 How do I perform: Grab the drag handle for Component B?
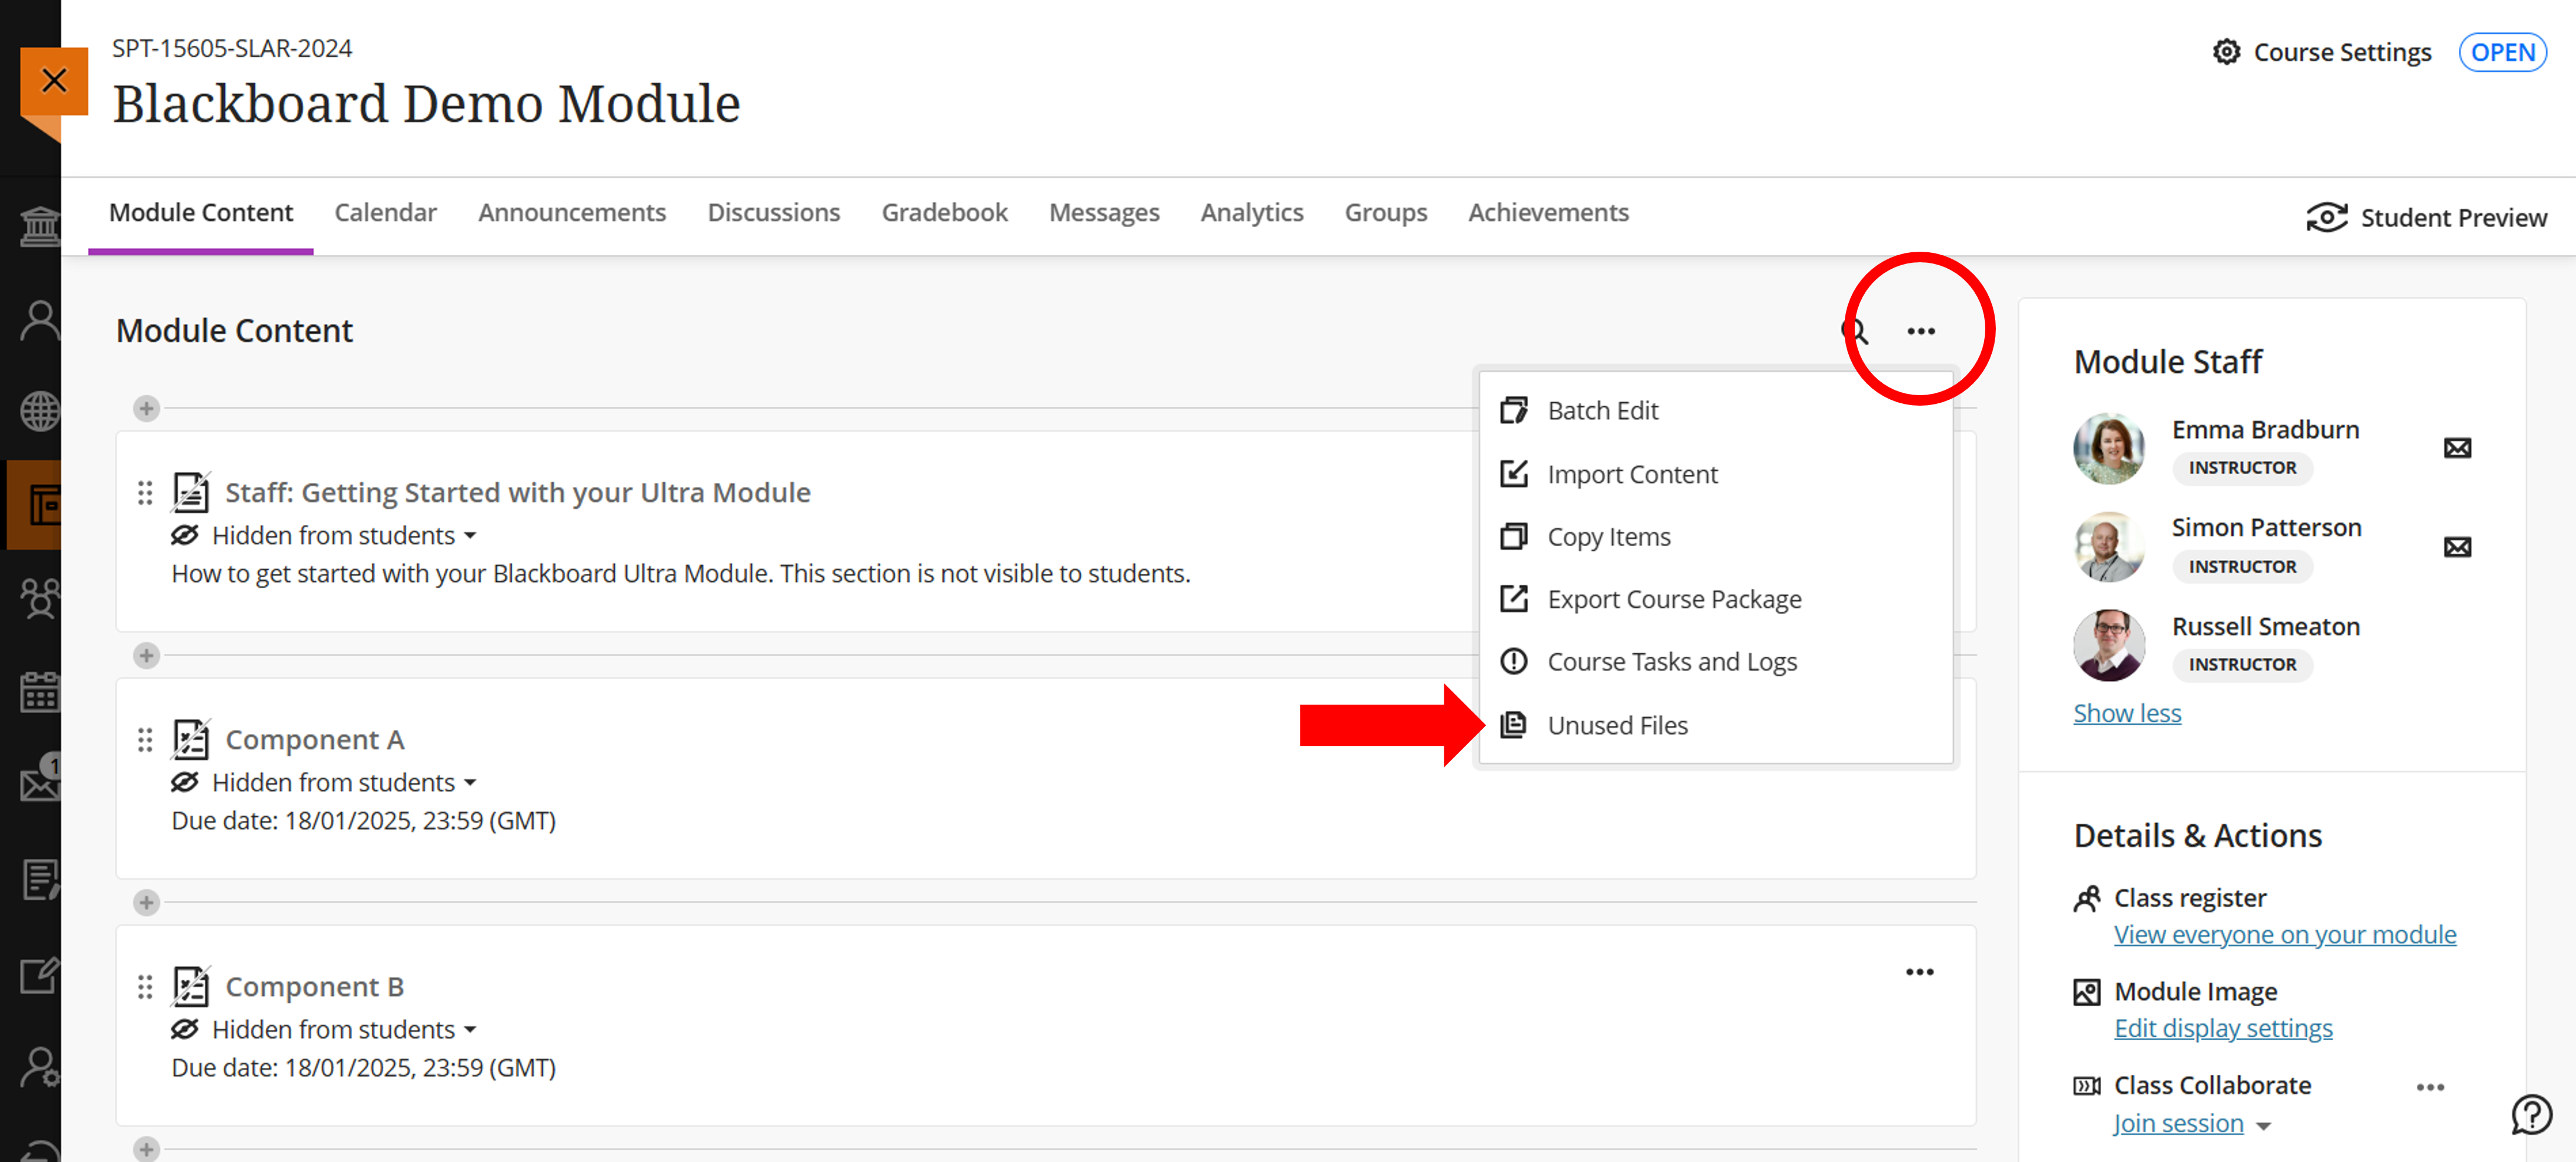[x=145, y=986]
